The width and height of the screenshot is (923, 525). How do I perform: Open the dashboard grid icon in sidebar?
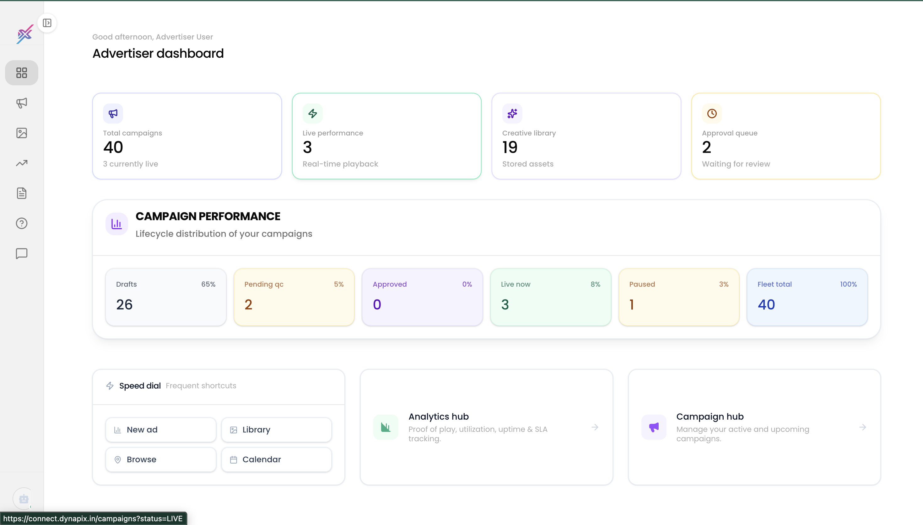(22, 73)
